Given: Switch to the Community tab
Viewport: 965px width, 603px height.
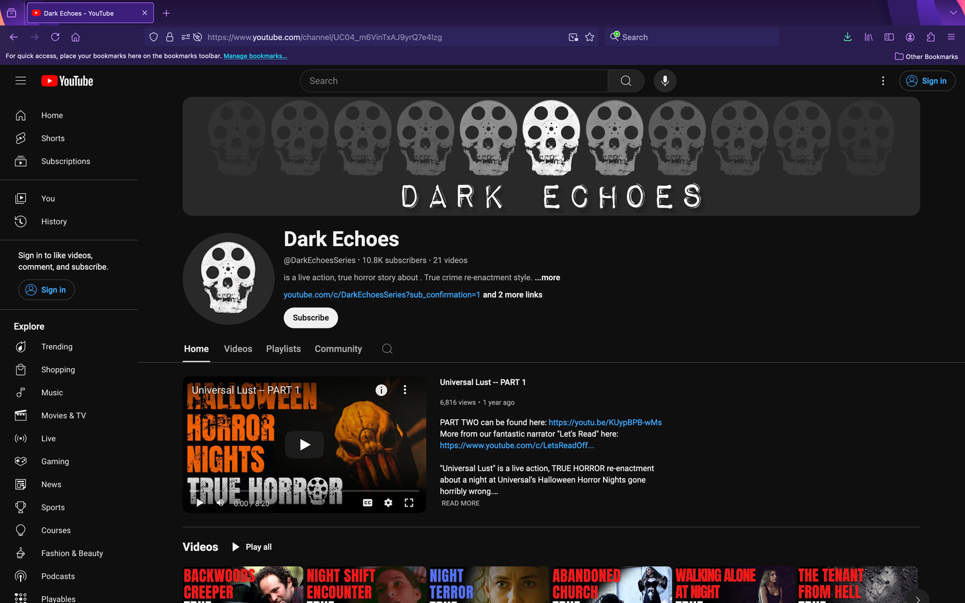Looking at the screenshot, I should tap(338, 349).
